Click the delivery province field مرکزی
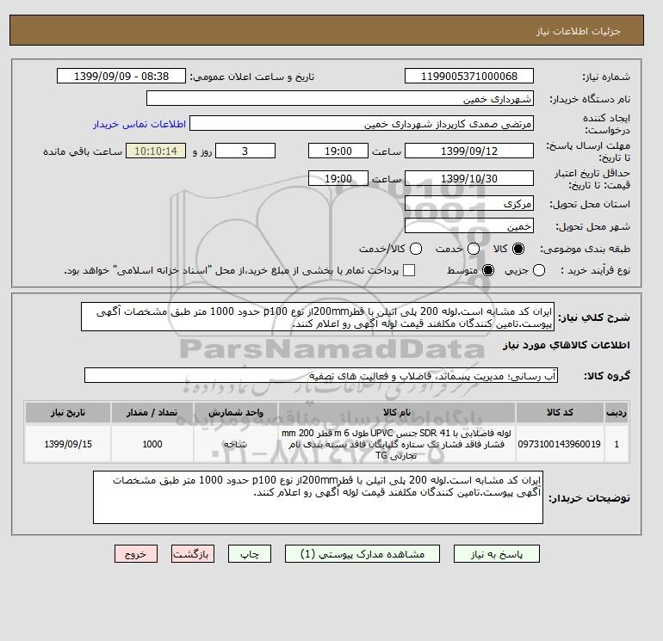This screenshot has width=663, height=641. click(x=469, y=204)
